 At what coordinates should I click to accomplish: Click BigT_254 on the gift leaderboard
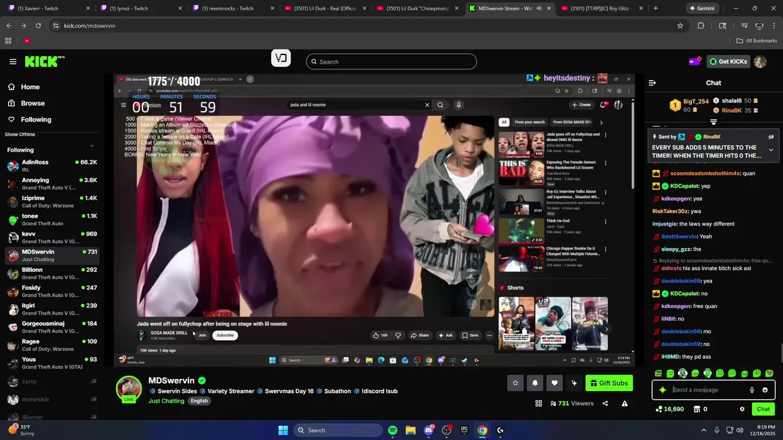(x=696, y=101)
